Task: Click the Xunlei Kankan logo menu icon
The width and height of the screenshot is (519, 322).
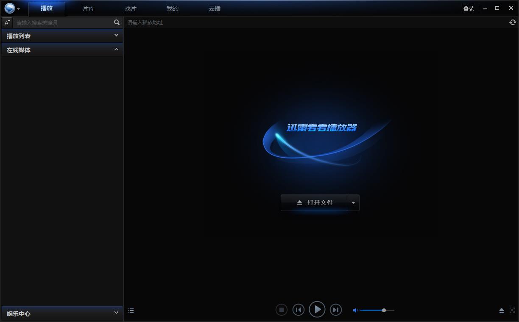Action: pyautogui.click(x=10, y=8)
